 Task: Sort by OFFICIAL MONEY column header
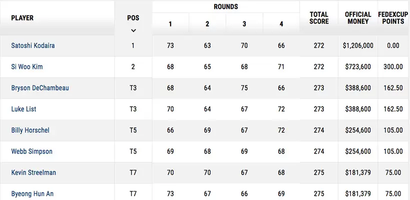[x=358, y=18]
